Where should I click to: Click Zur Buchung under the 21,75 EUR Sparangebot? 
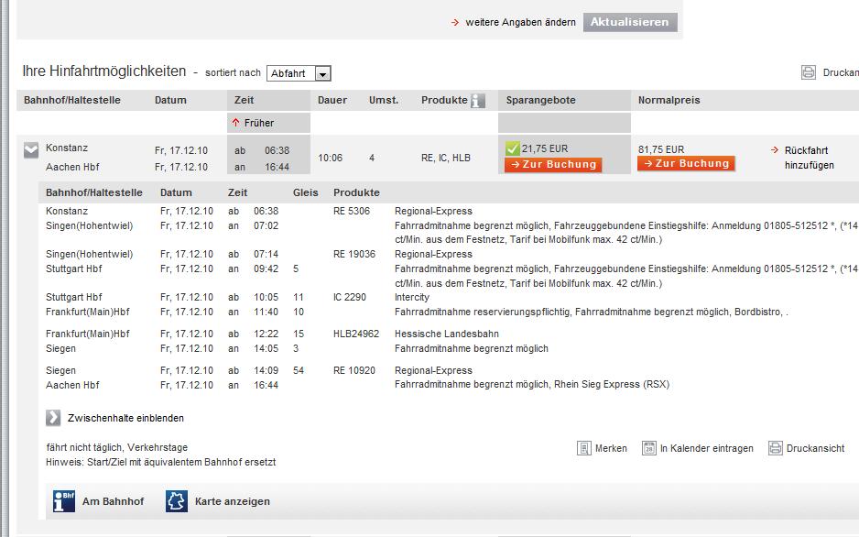553,165
